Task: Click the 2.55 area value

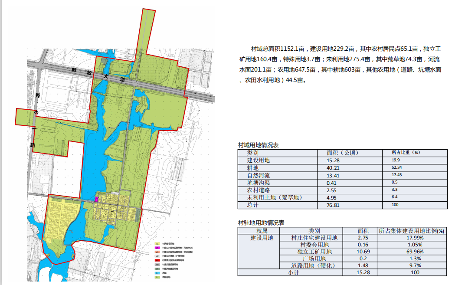Action: [331, 190]
